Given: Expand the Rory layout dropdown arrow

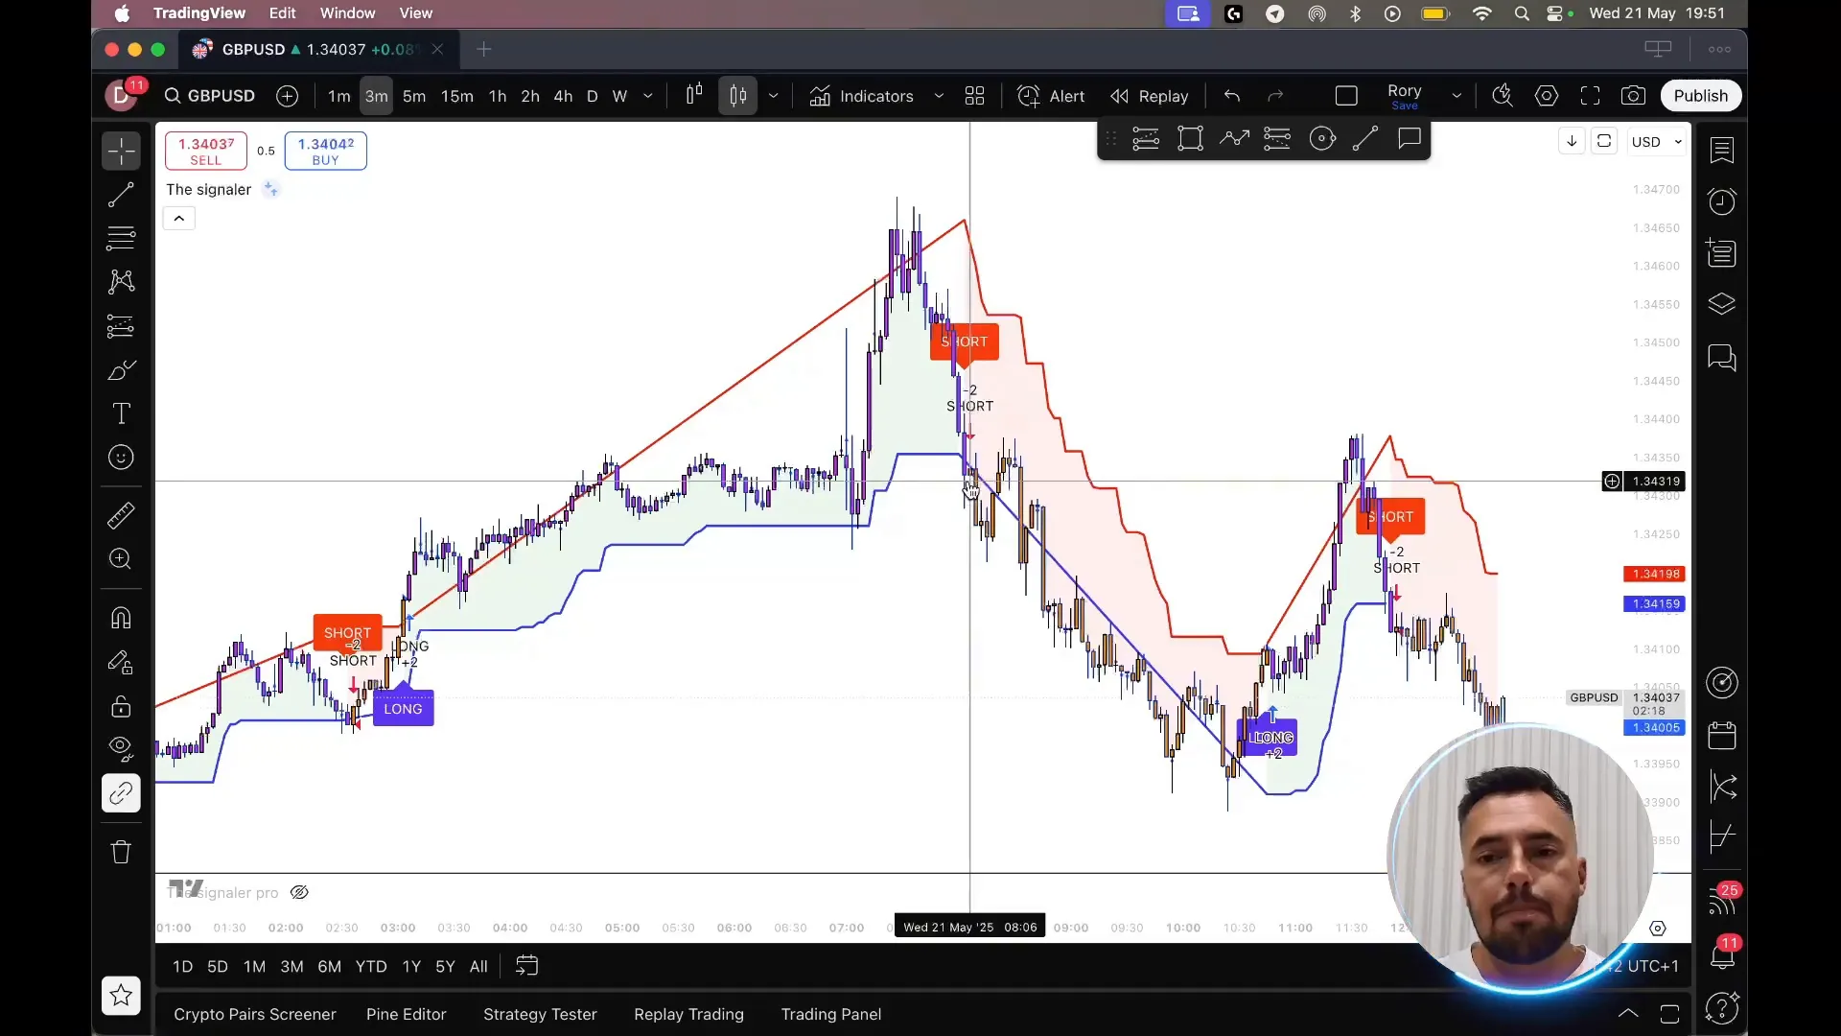Looking at the screenshot, I should coord(1456,96).
